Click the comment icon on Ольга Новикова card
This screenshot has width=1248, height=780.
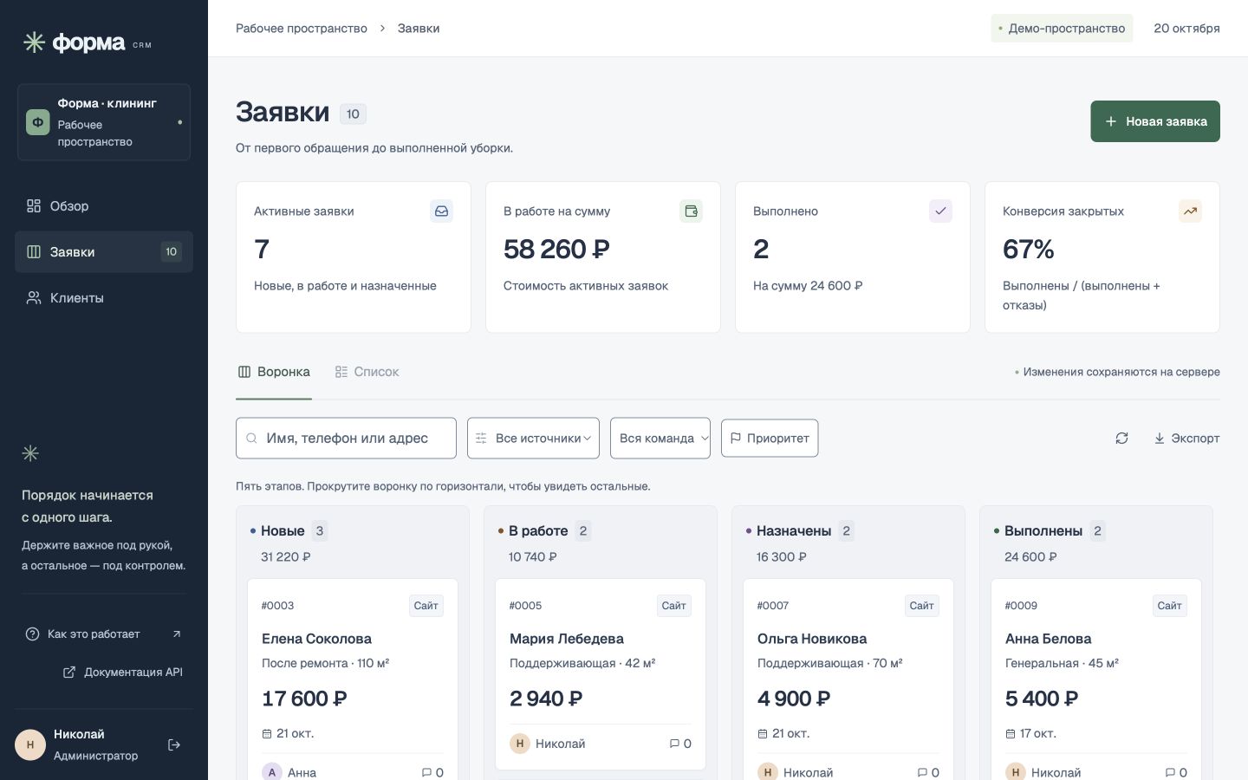pos(922,772)
